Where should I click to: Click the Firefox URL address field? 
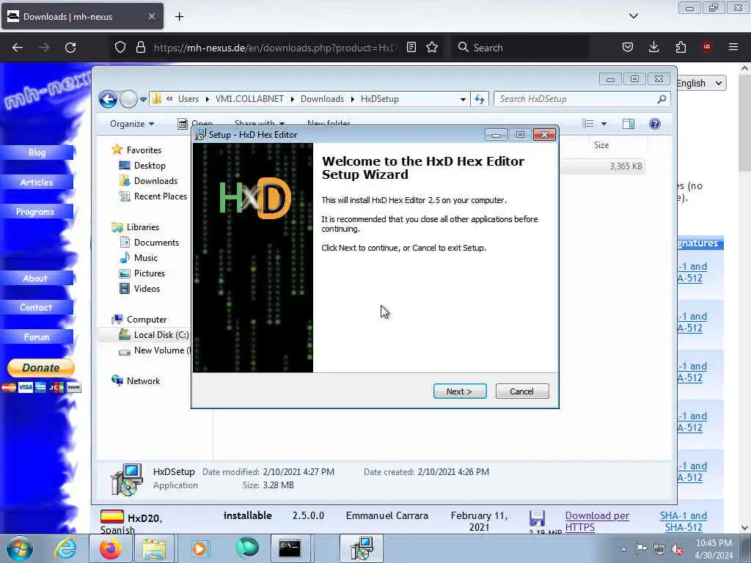[276, 48]
